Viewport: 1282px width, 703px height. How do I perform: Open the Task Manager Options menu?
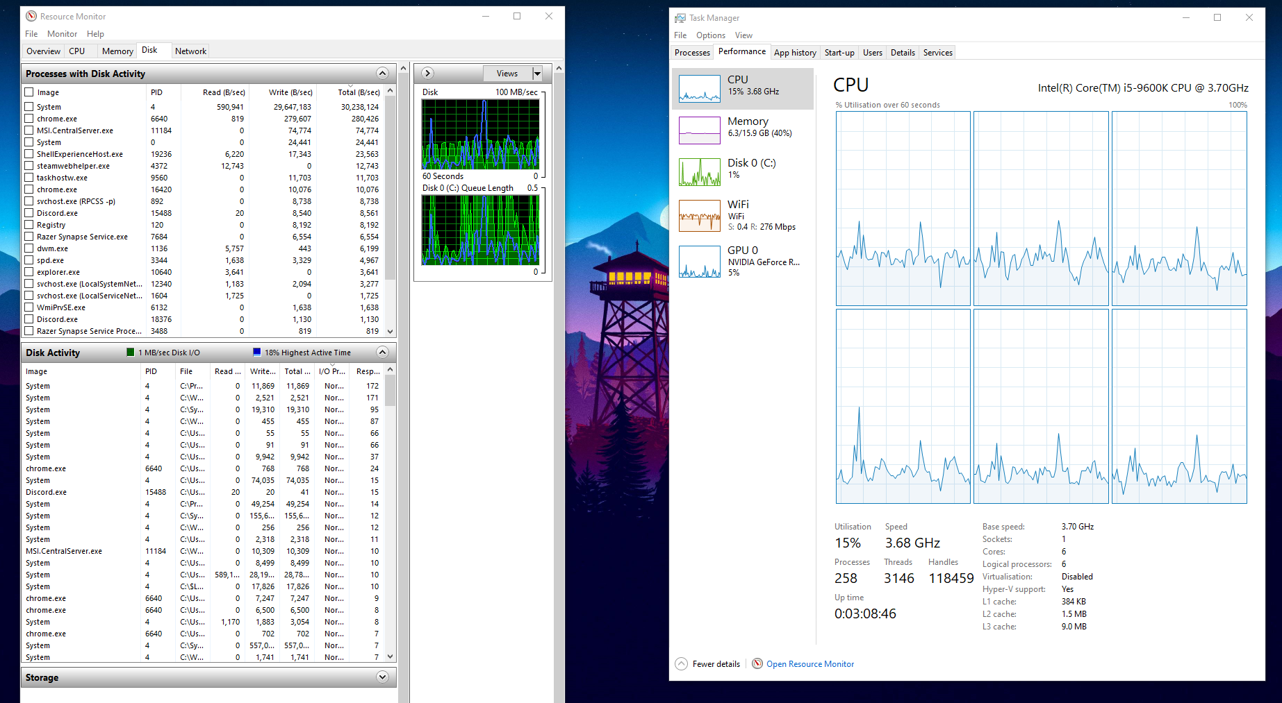point(711,35)
